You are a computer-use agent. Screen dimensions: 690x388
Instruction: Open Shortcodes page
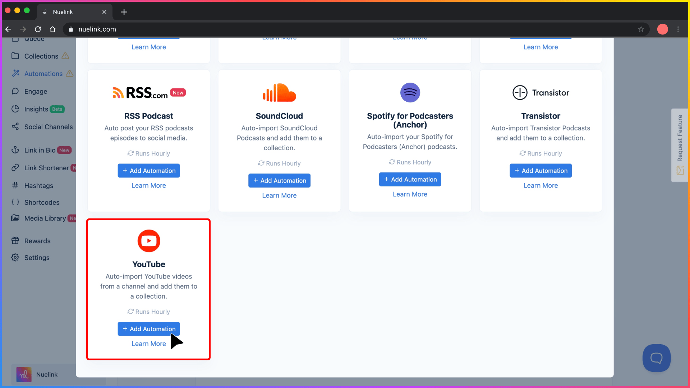tap(42, 202)
